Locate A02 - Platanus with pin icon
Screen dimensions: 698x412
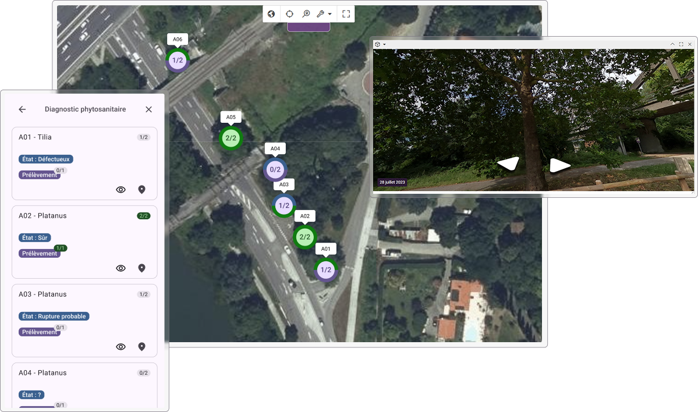click(141, 268)
